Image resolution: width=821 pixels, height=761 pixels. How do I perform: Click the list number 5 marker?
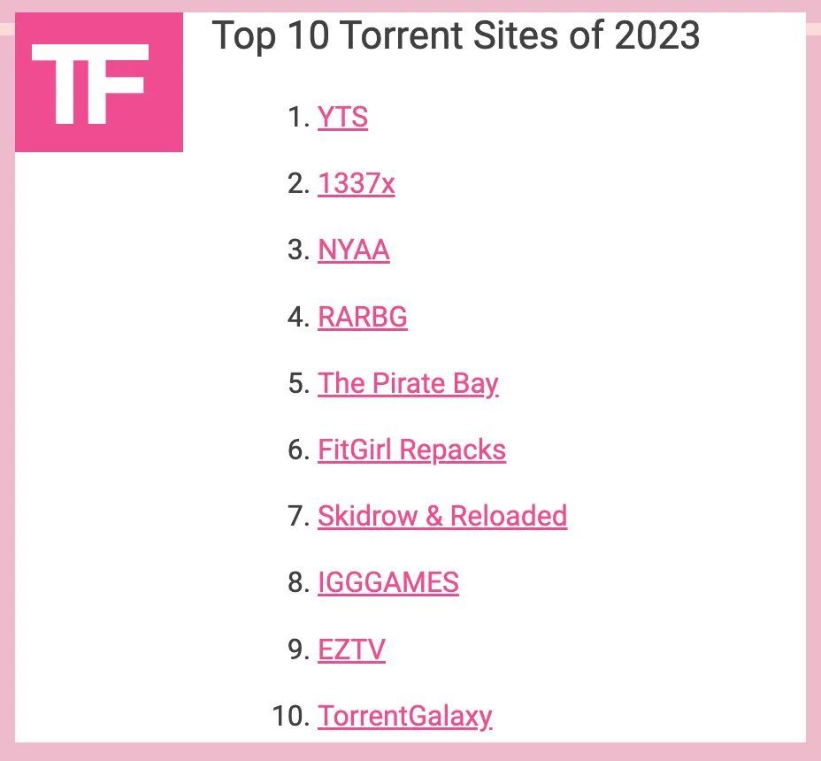coord(298,383)
